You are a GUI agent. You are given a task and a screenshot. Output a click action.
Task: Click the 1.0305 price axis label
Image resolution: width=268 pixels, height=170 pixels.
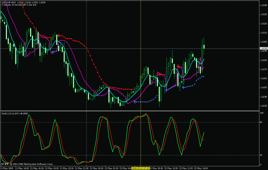(x=263, y=42)
